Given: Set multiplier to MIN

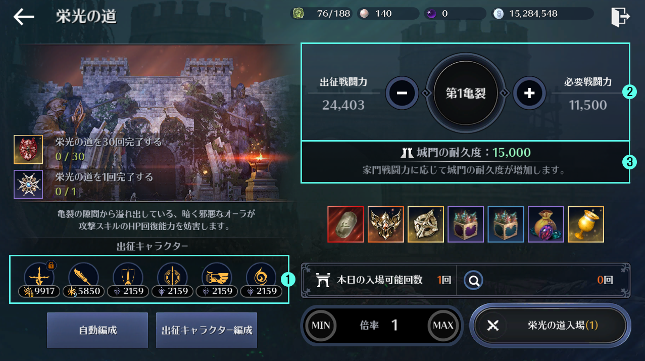Looking at the screenshot, I should 321,325.
